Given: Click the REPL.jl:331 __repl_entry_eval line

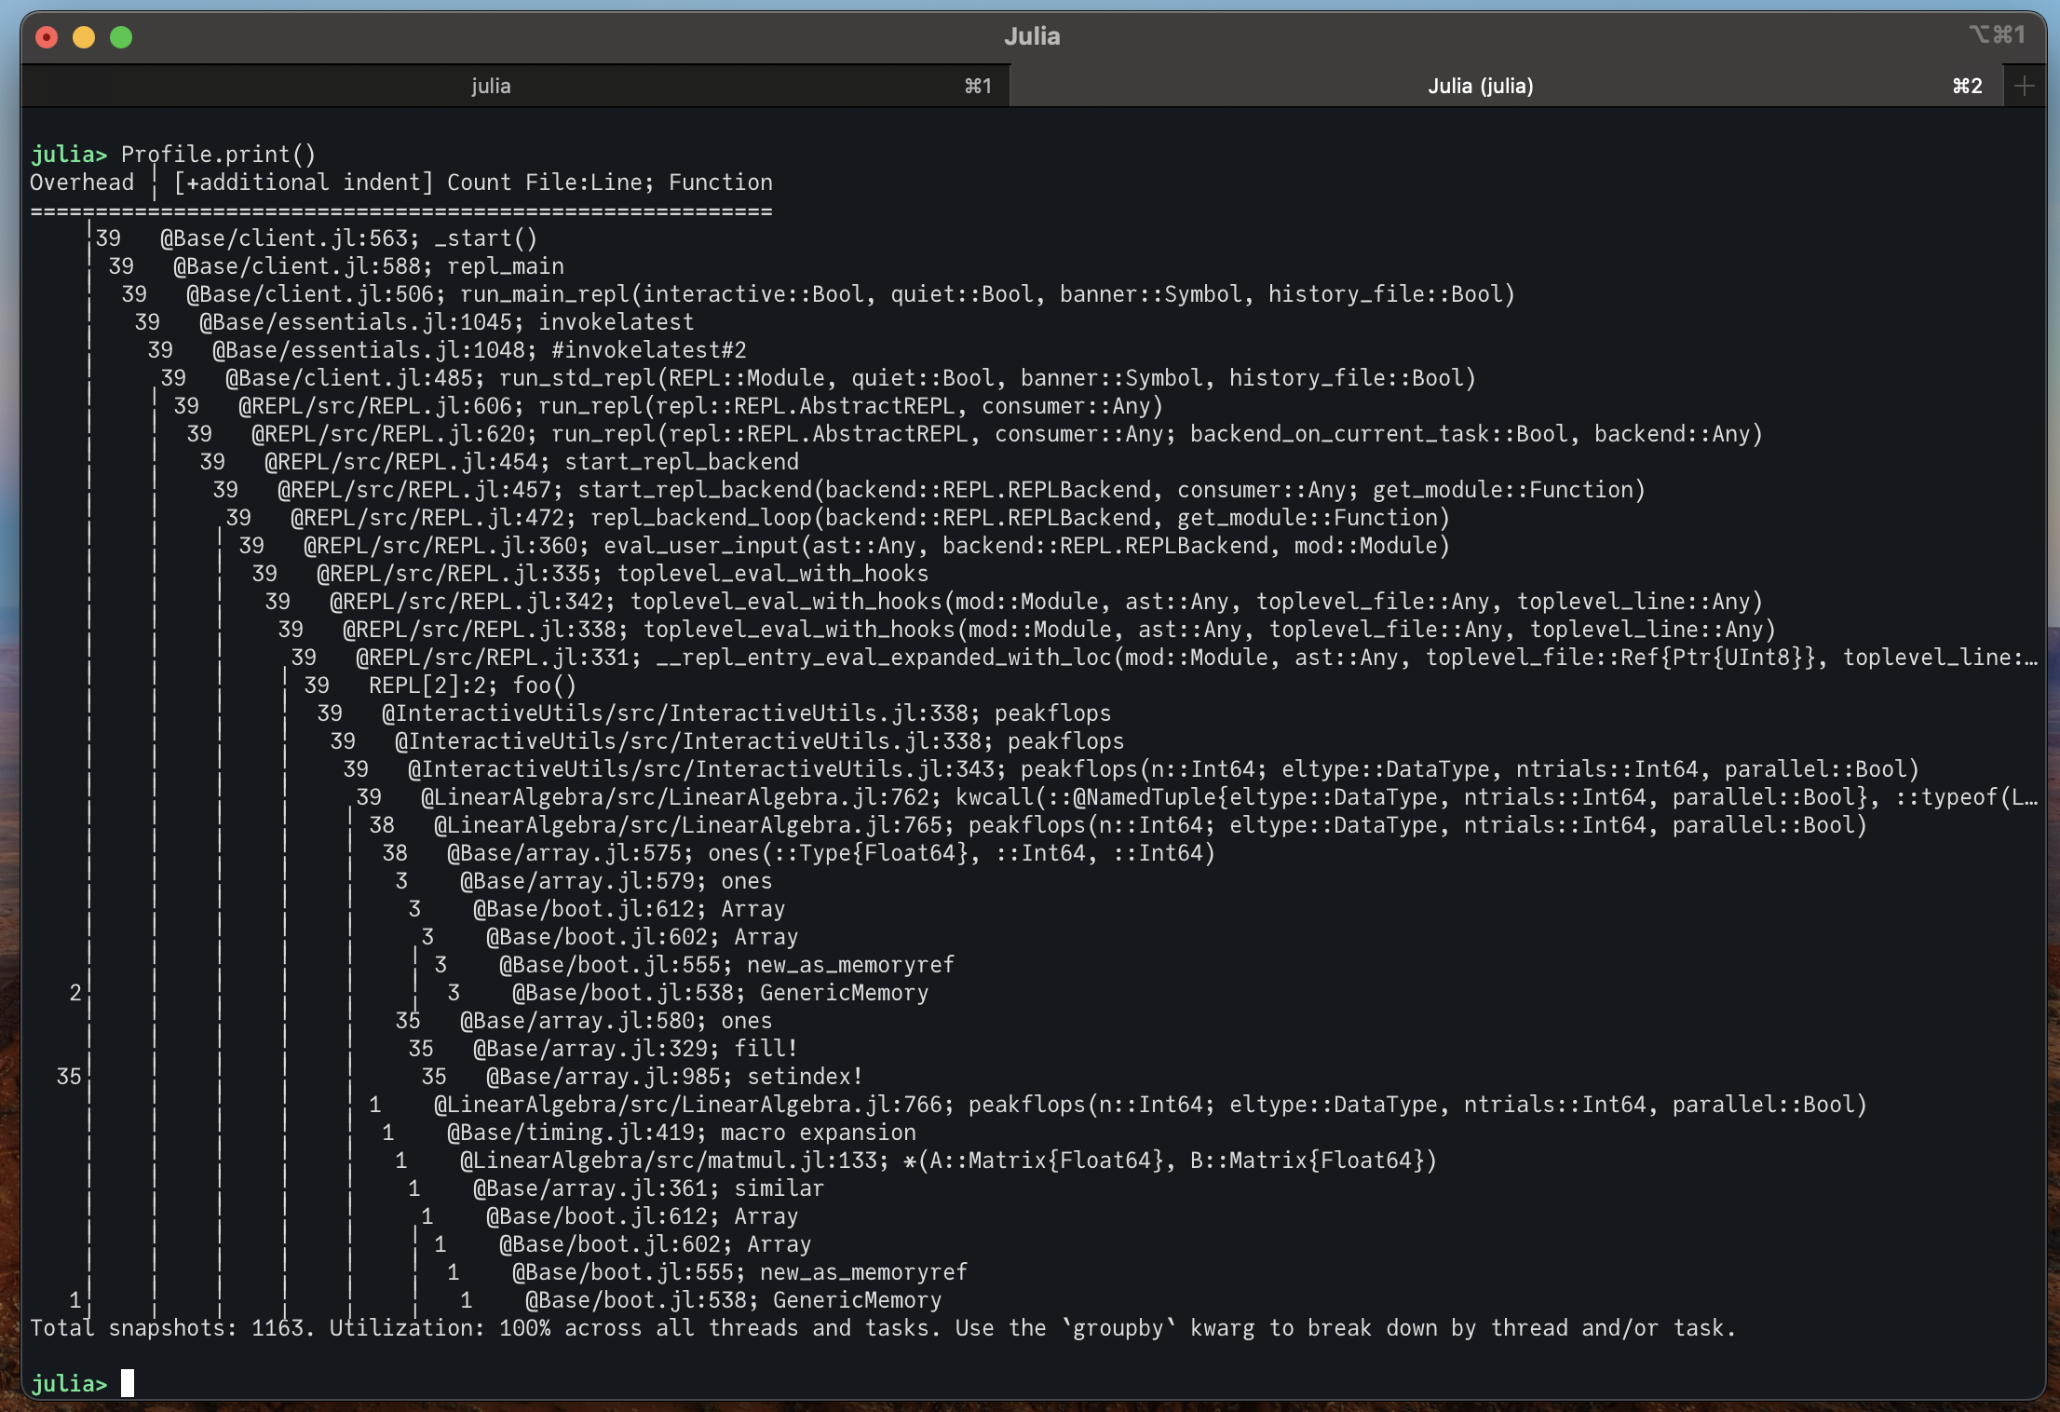Looking at the screenshot, I should point(1164,658).
